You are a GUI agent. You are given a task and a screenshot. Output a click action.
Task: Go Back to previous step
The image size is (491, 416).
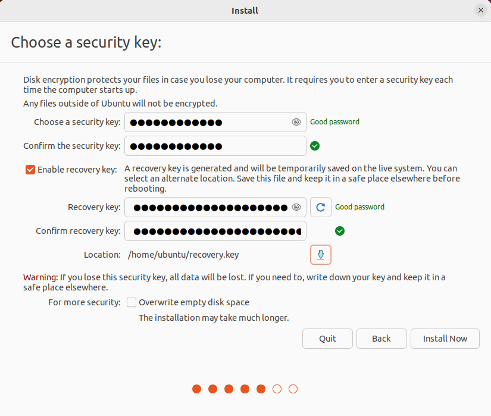tap(381, 339)
